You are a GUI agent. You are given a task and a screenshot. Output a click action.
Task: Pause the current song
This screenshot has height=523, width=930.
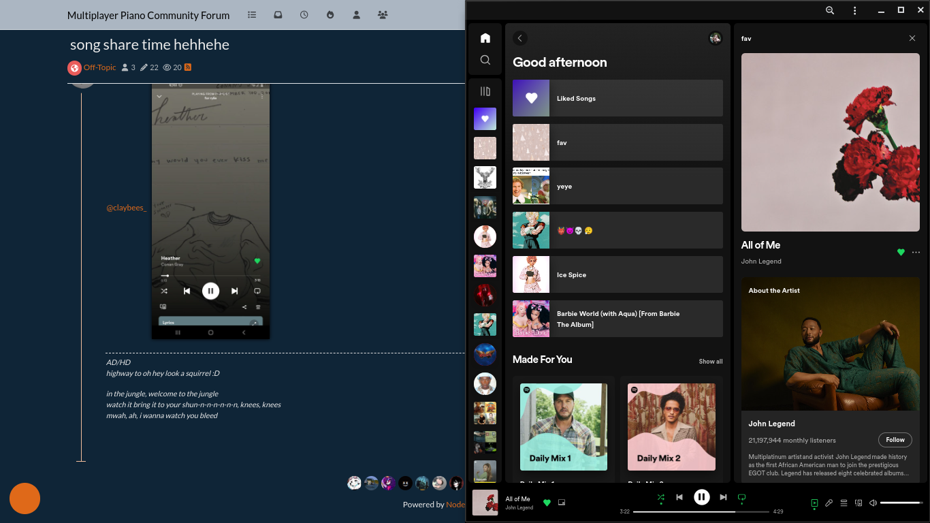pyautogui.click(x=701, y=497)
